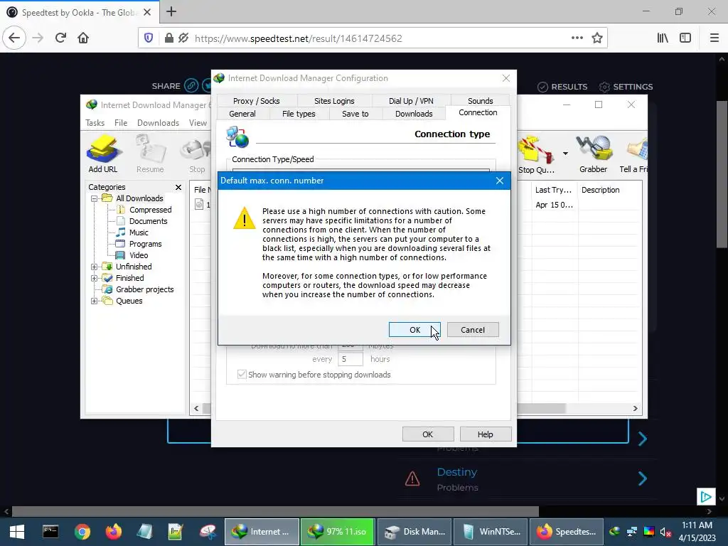728x546 pixels.
Task: Click the muted volume tray icon
Action: (x=665, y=532)
